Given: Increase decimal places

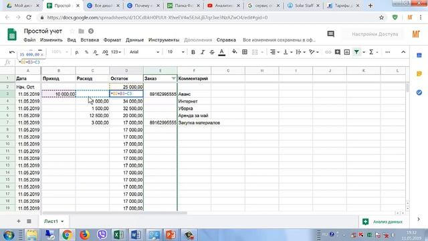Looking at the screenshot, I should pos(105,52).
